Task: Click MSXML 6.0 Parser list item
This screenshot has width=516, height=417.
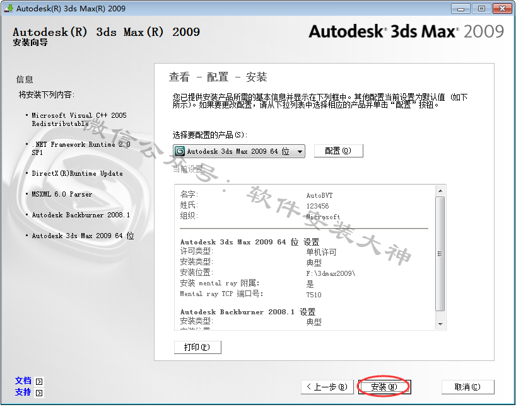Action: point(62,194)
